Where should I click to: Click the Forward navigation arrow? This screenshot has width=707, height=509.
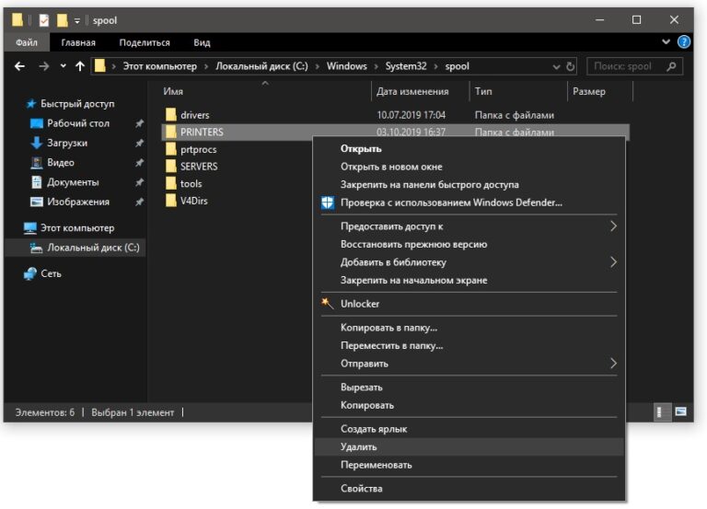(x=44, y=66)
